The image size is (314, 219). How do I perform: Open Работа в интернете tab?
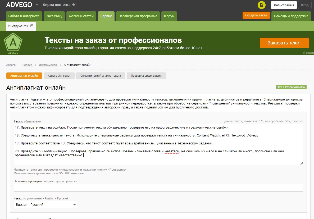[24, 16]
